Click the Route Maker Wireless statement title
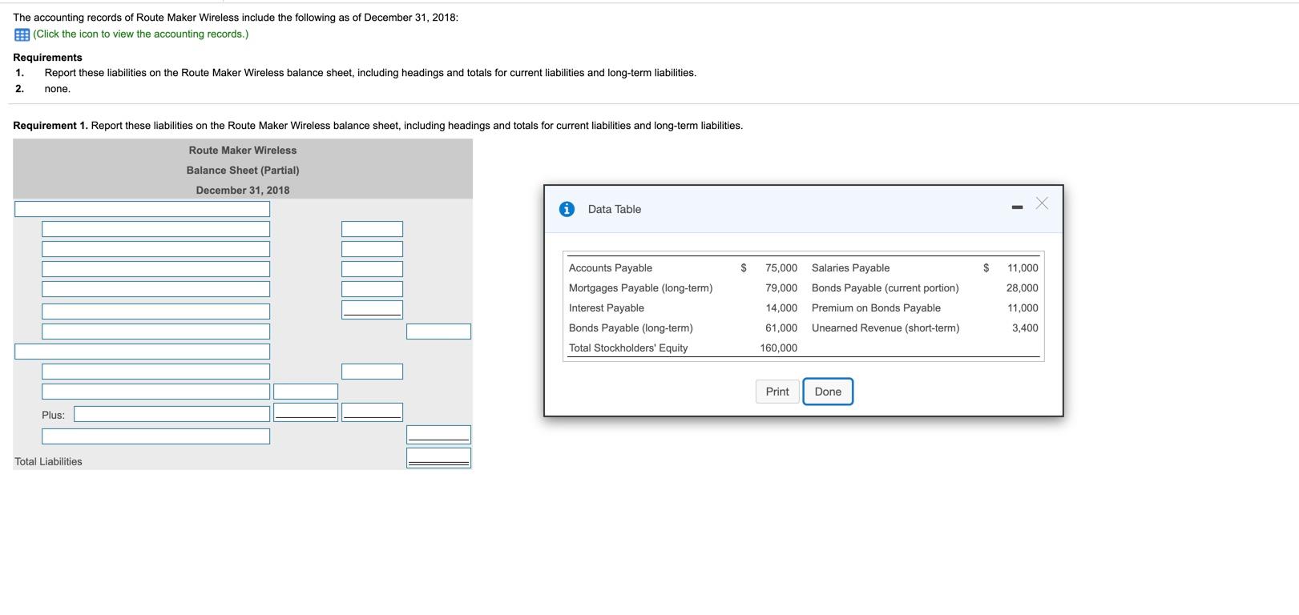 243,151
